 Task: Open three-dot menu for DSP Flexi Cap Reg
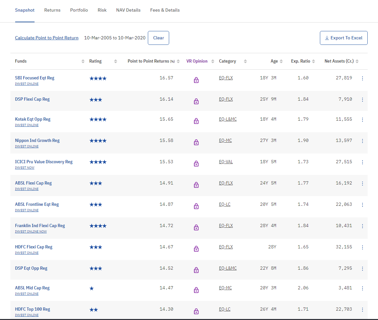coord(362,100)
